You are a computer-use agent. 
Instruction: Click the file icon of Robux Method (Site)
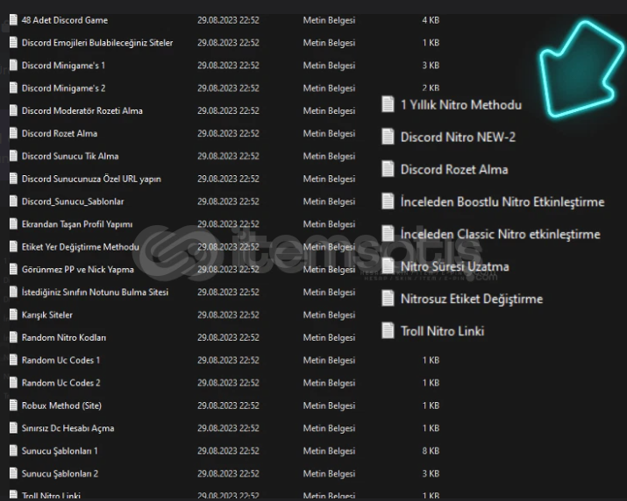(13, 406)
